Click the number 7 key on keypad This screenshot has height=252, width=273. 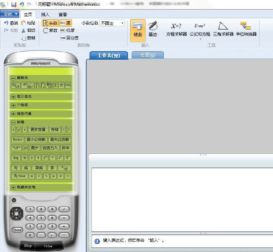30,209
